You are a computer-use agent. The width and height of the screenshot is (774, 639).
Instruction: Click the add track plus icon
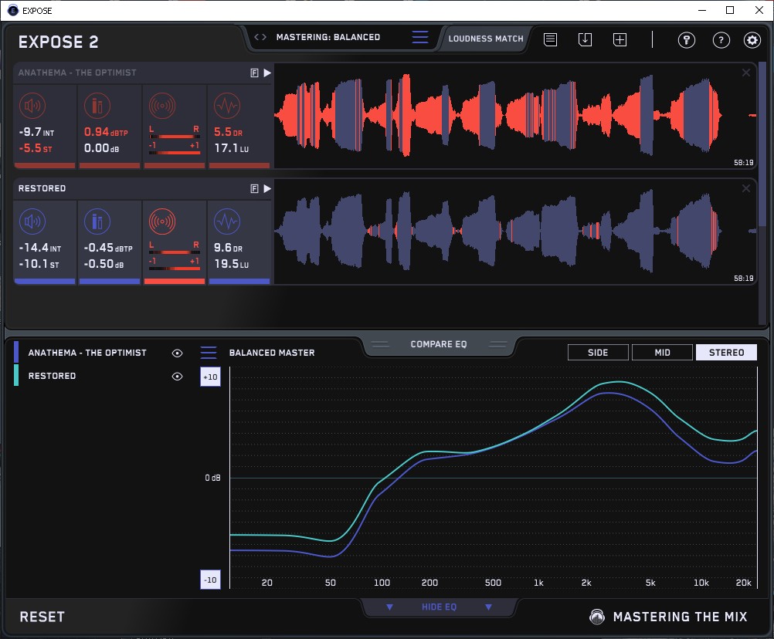620,39
